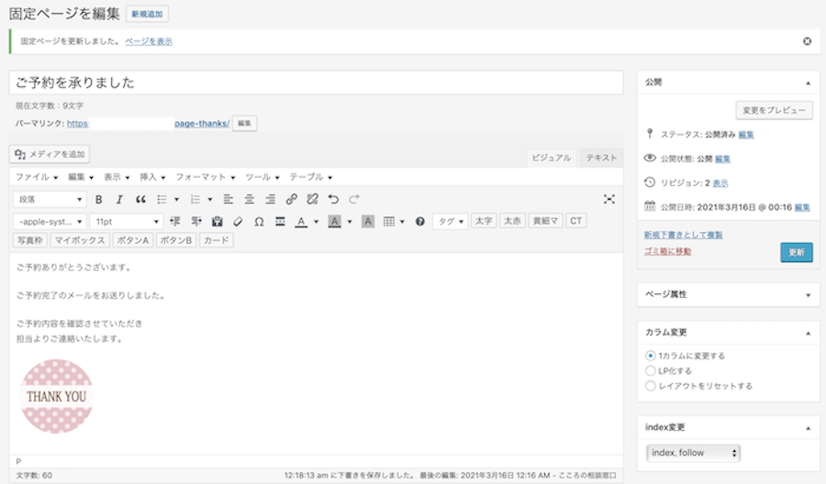This screenshot has width=826, height=484.
Task: Open background color picker arrow
Action: pyautogui.click(x=350, y=222)
